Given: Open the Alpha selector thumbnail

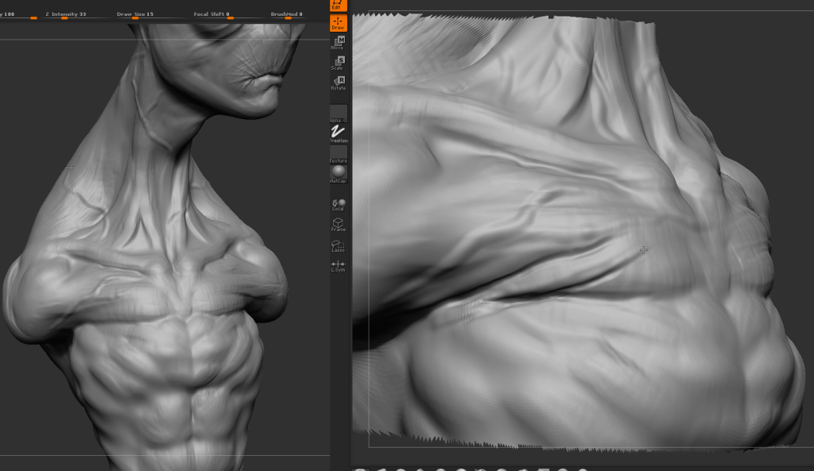Looking at the screenshot, I should pyautogui.click(x=338, y=114).
